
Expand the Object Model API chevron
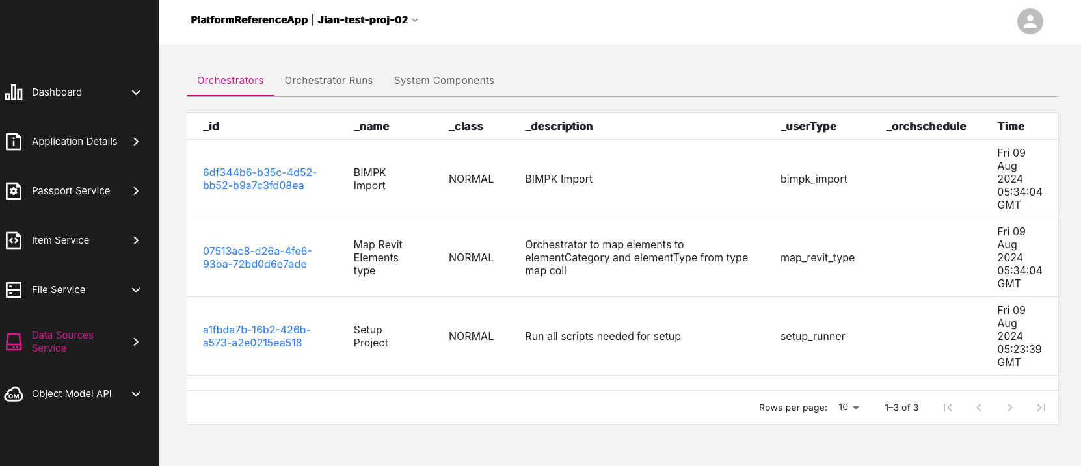136,394
